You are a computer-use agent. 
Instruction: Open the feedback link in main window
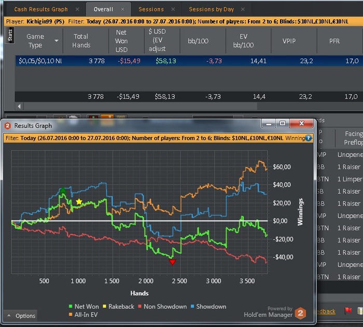[326, 311]
